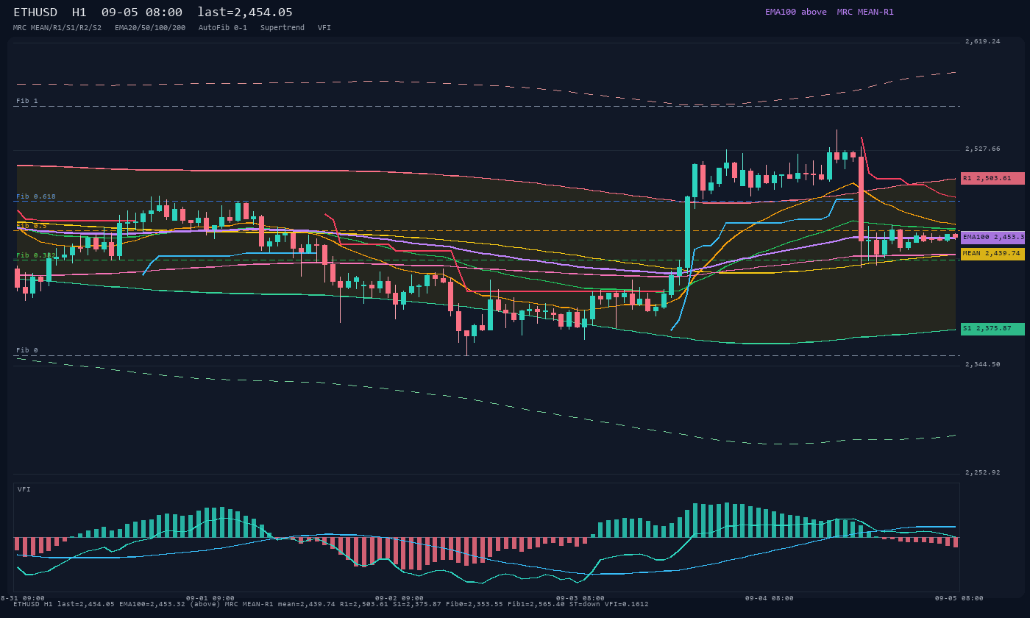
Task: Click the Fib 0.382 level label
Action: (36, 255)
